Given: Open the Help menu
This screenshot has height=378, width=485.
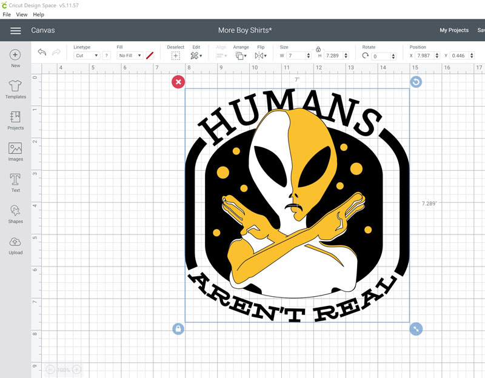Looking at the screenshot, I should point(39,15).
